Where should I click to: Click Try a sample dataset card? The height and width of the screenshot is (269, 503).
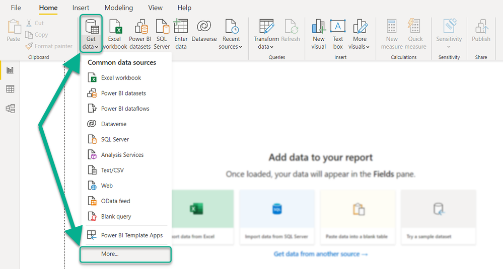coord(439,217)
